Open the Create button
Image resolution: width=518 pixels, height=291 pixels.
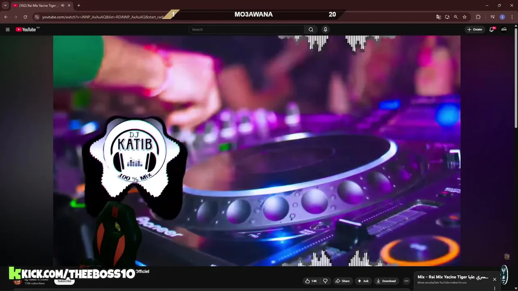(475, 30)
